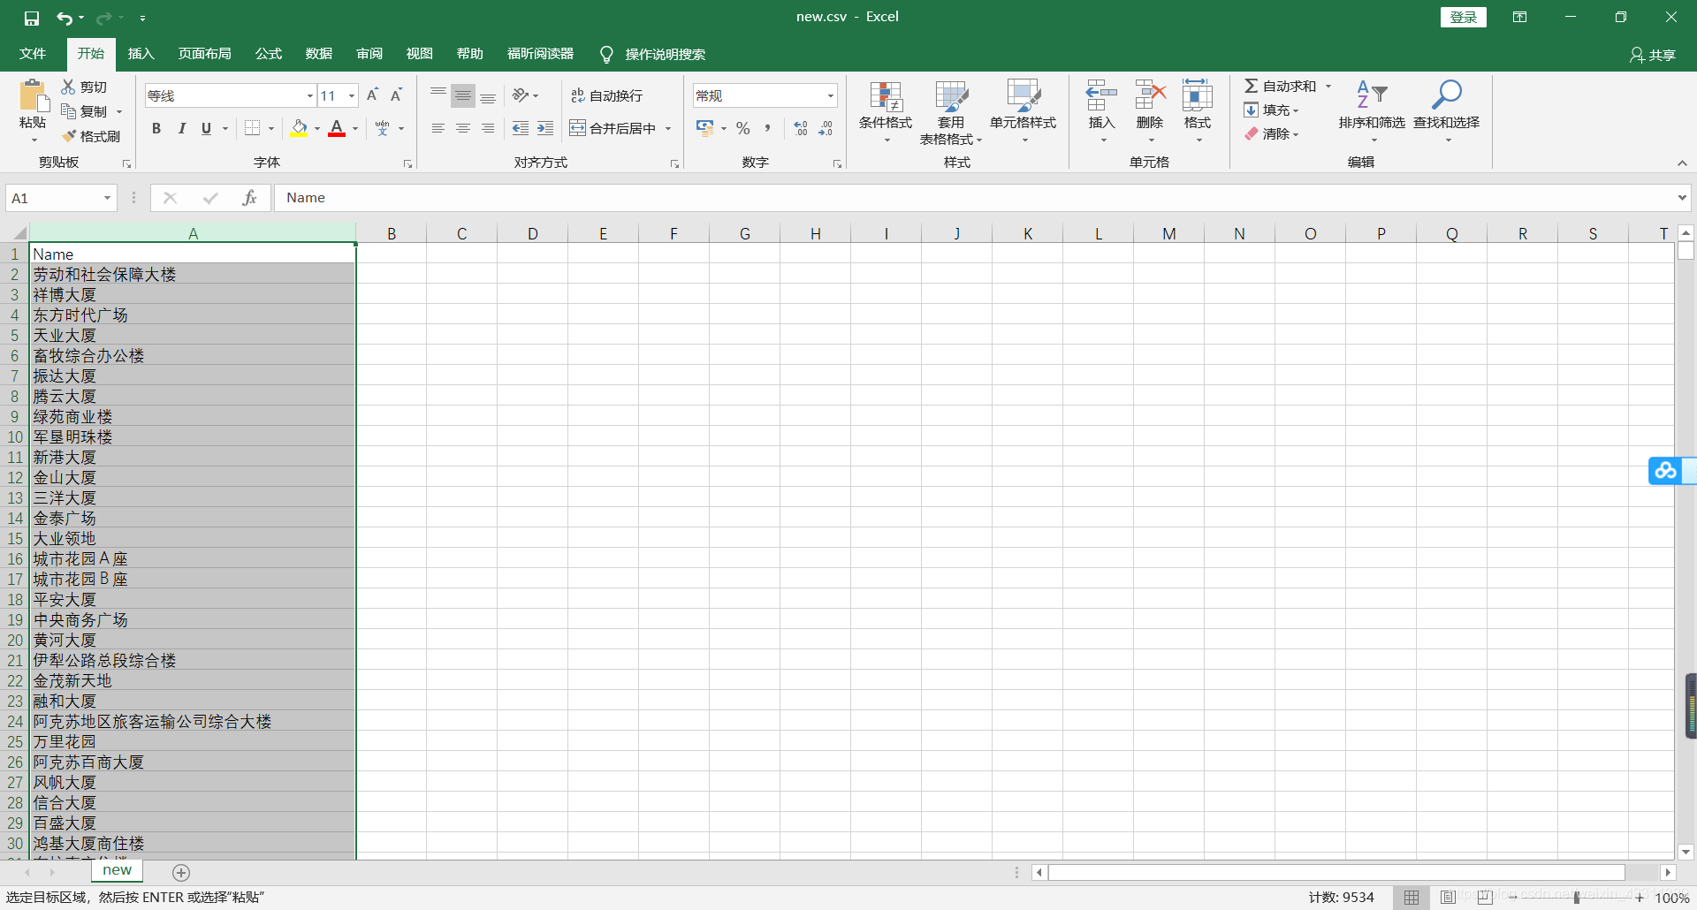Open the File (文件) tab
The width and height of the screenshot is (1697, 910).
(33, 54)
